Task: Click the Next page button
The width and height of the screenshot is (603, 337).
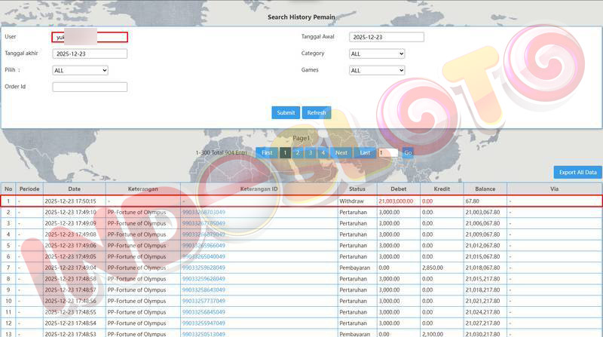Action: click(x=341, y=152)
